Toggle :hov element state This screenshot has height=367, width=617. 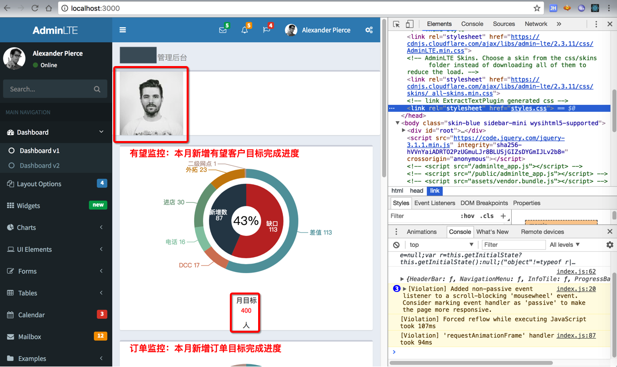[x=467, y=216]
